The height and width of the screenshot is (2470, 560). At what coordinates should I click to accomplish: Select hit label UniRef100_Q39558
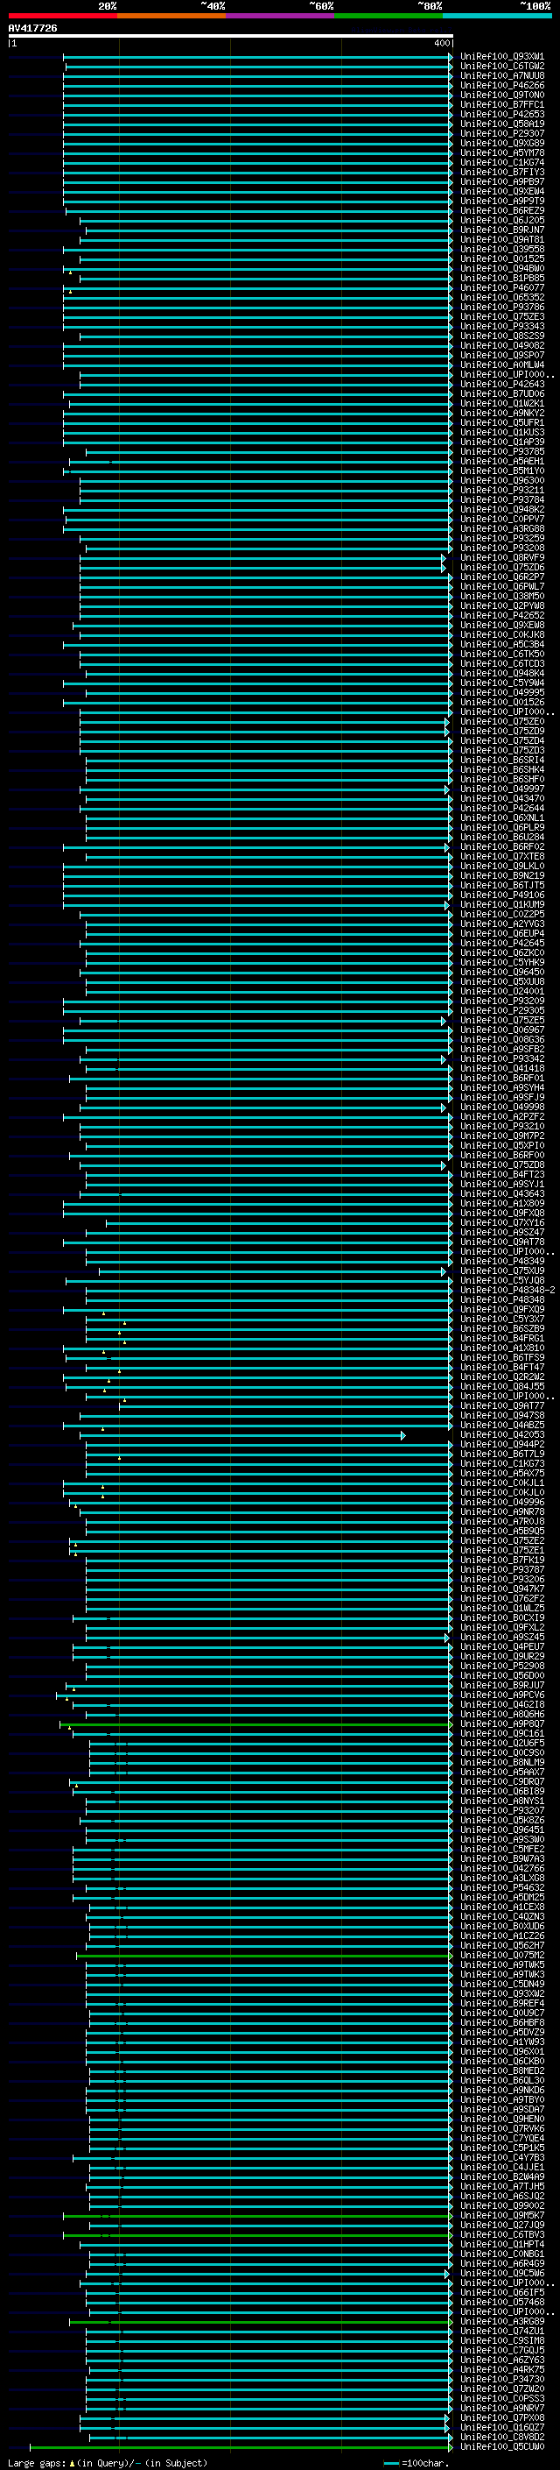pos(501,250)
